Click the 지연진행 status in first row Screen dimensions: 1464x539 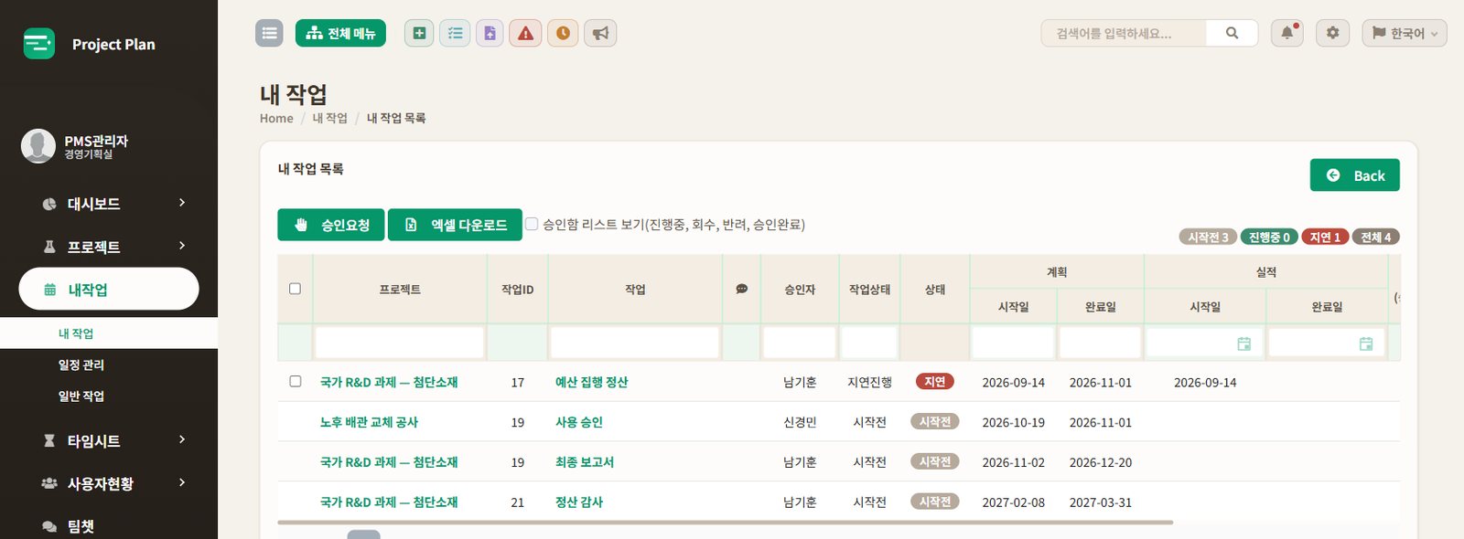869,382
